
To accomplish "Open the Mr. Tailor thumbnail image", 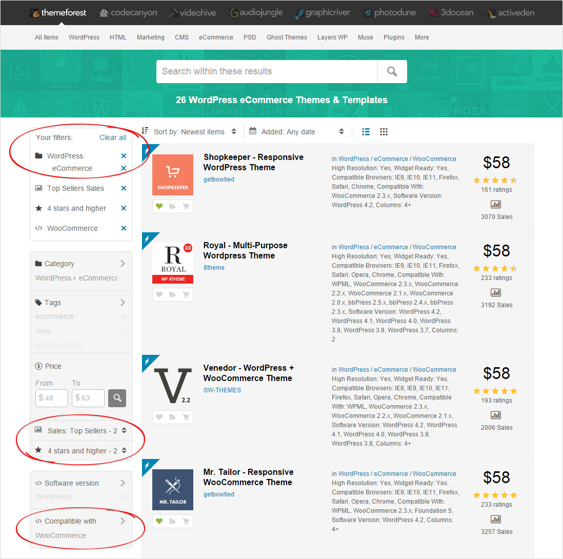I will point(173,490).
